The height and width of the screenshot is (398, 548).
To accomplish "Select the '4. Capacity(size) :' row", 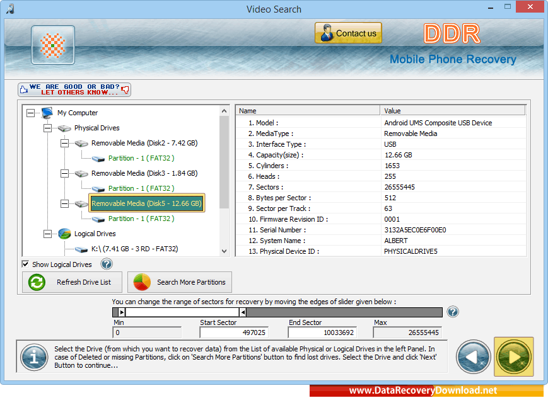I will pyautogui.click(x=382, y=155).
